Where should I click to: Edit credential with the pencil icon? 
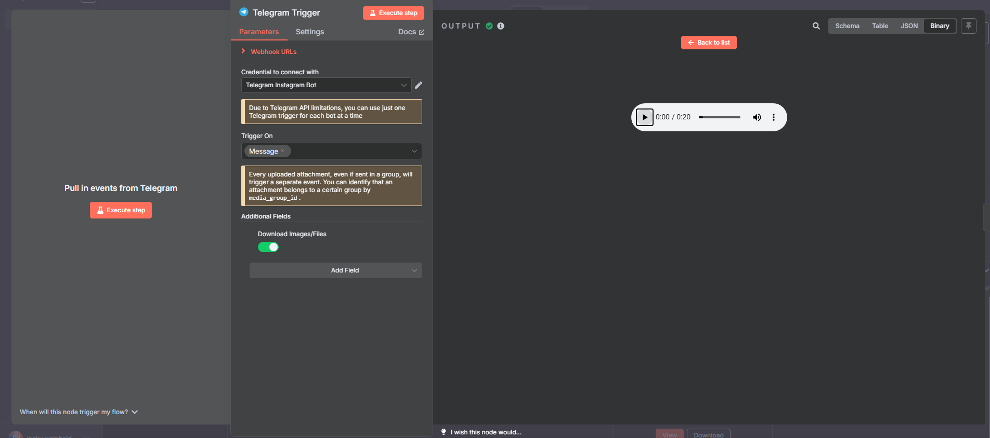coord(419,85)
